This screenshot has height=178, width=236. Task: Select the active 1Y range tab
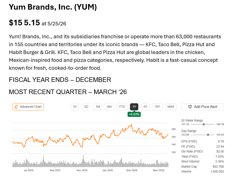coord(134,107)
